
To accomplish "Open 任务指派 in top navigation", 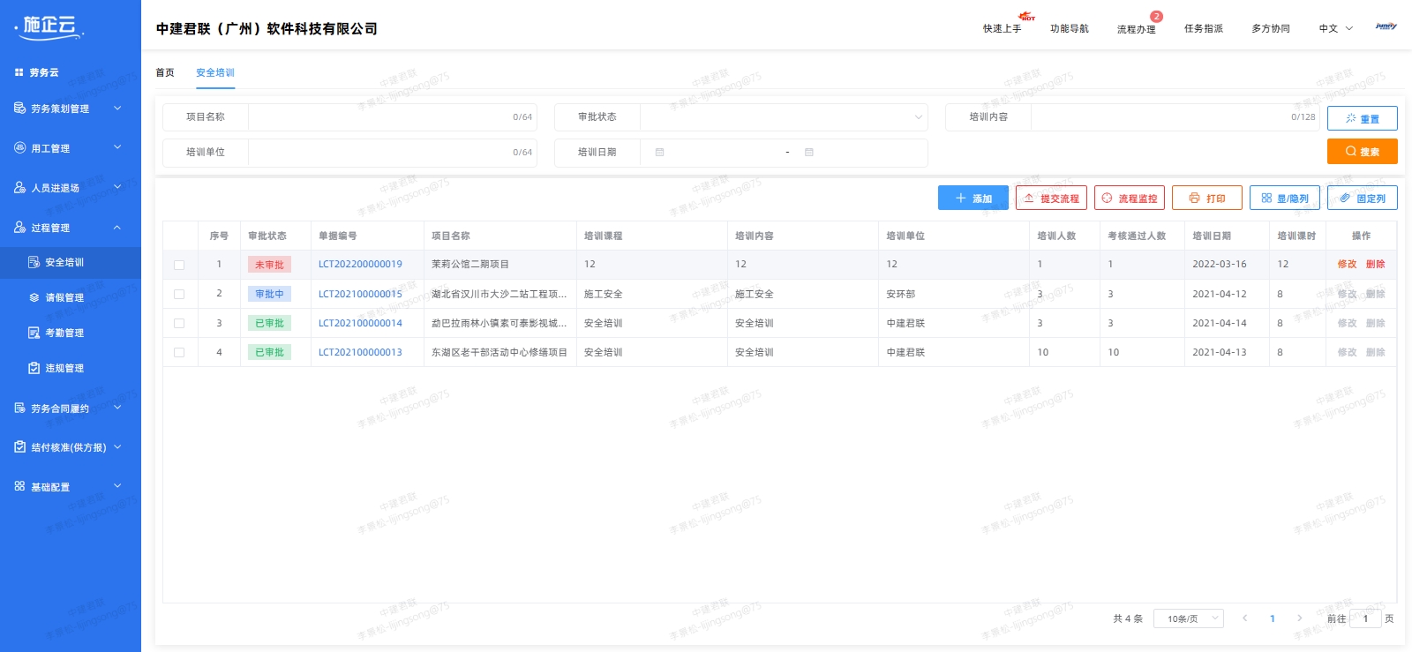I will [x=1204, y=28].
